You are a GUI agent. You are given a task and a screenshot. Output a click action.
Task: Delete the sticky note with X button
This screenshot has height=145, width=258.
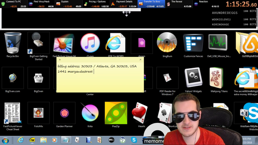[x=140, y=60]
